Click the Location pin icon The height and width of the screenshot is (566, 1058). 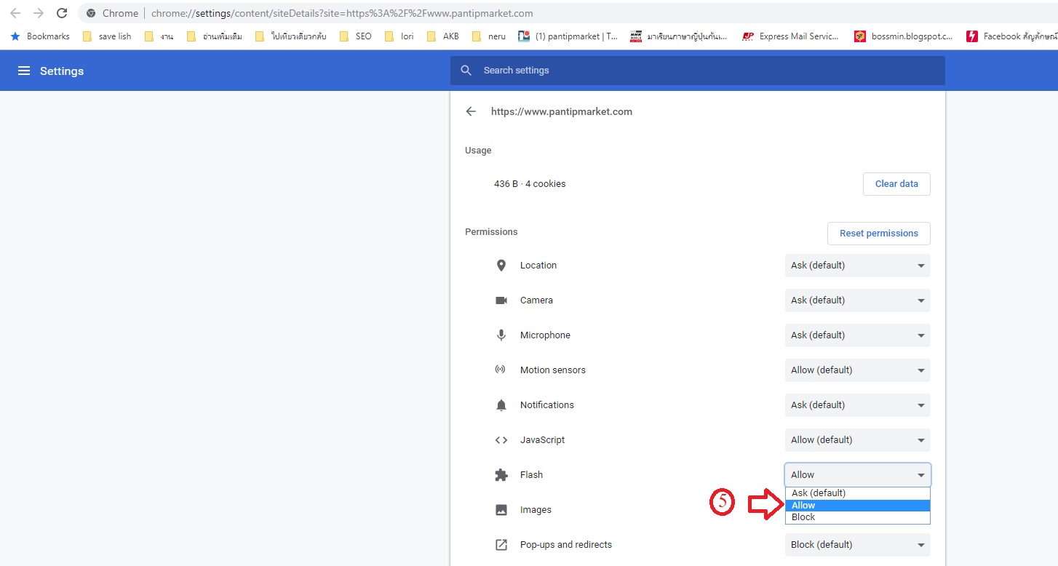[x=501, y=266]
